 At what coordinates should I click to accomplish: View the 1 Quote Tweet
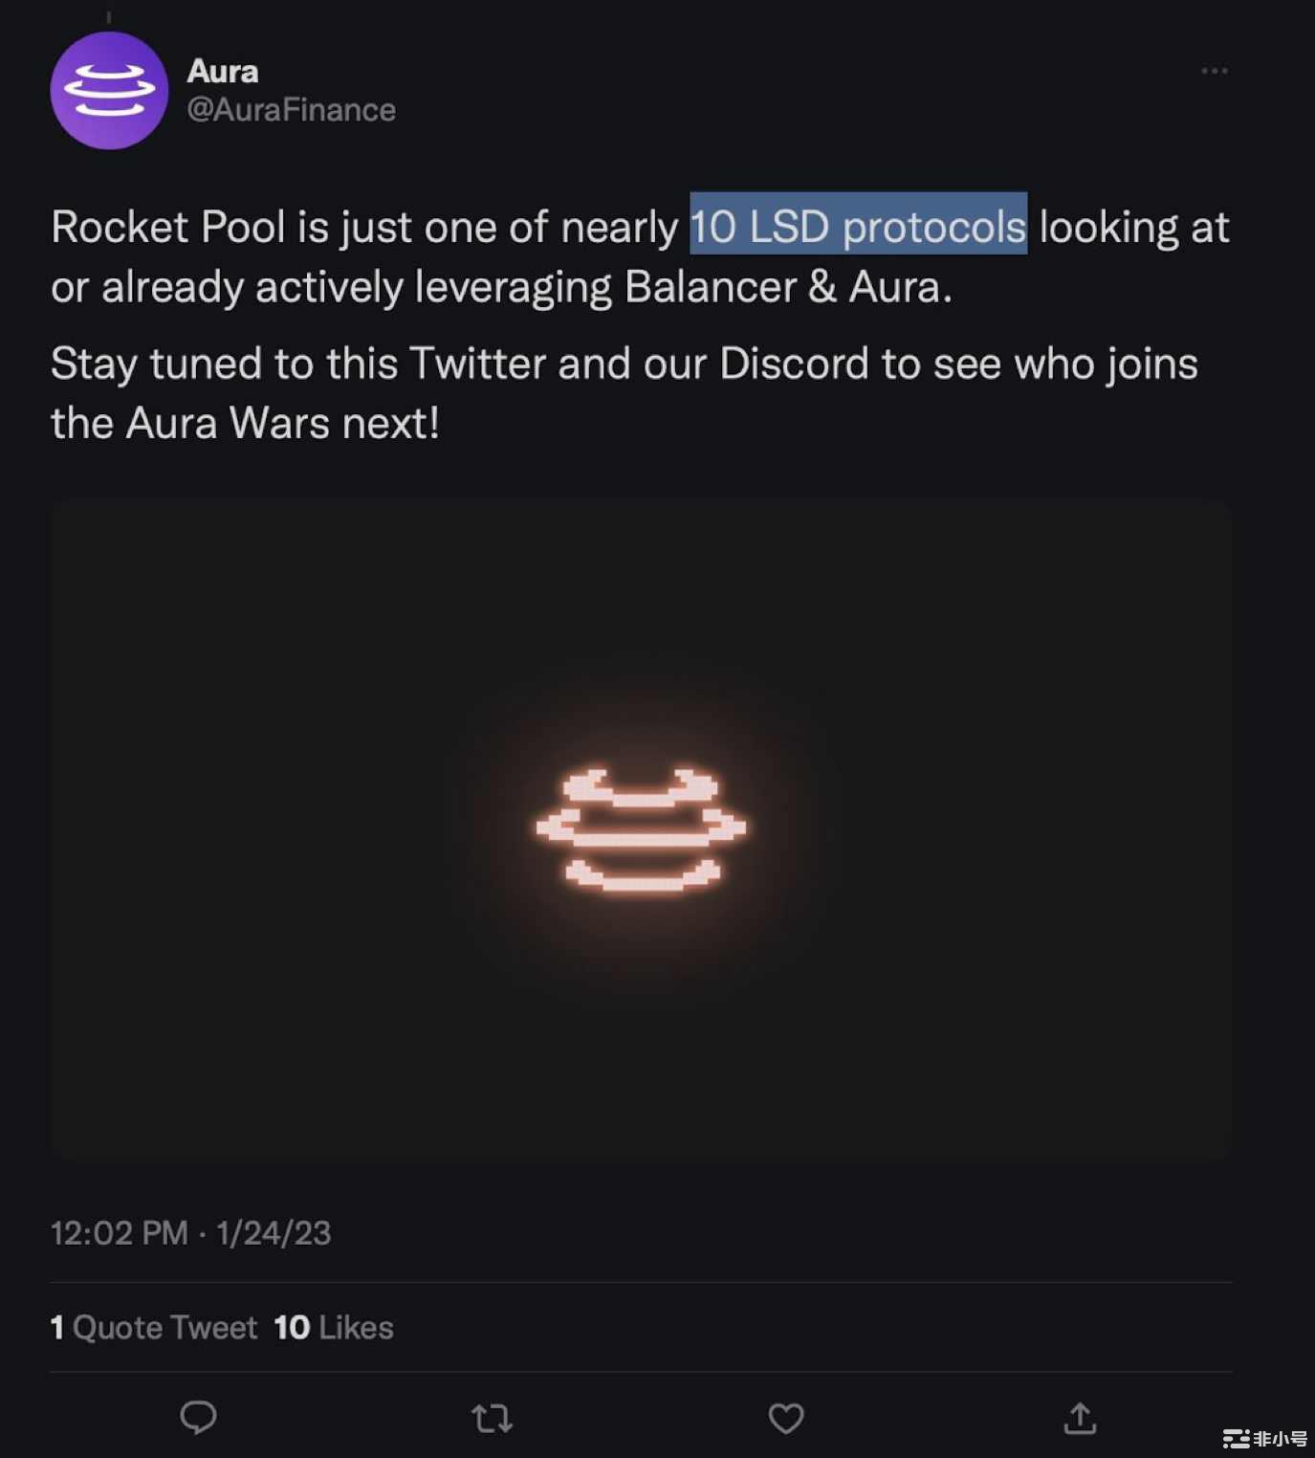[154, 1327]
